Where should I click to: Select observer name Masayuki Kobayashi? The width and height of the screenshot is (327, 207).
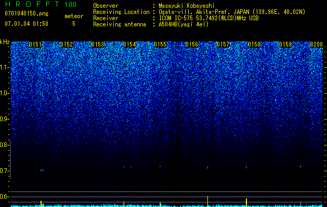click(187, 6)
